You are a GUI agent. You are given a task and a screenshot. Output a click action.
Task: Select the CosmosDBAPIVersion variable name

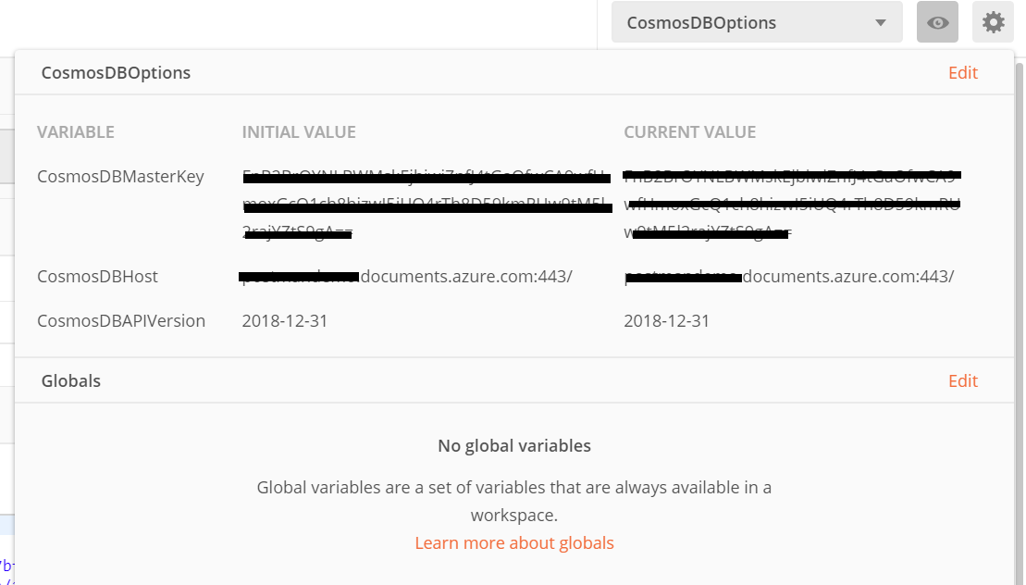[121, 320]
